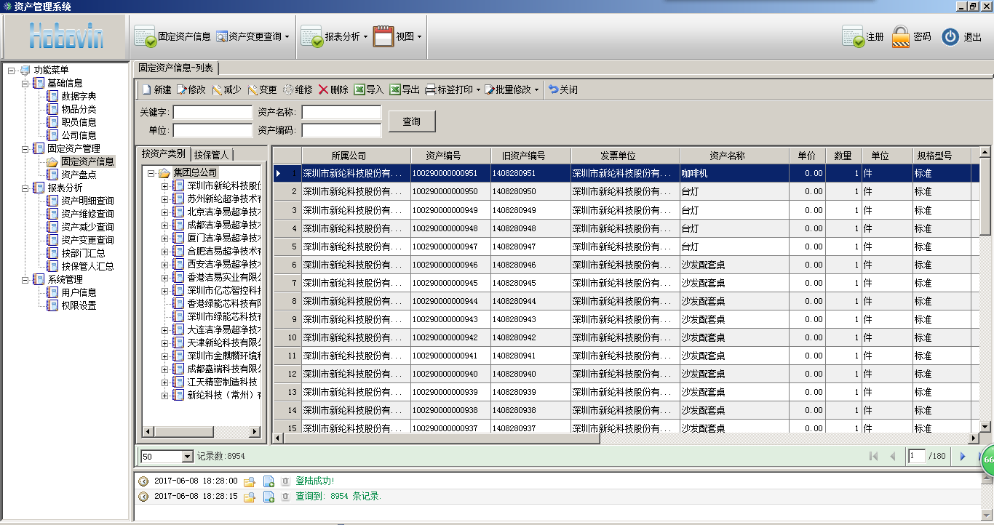Click the 导入 (Import) Excel icon
994x525 pixels.
[359, 90]
